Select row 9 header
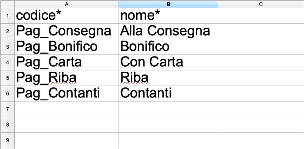 pyautogui.click(x=7, y=140)
